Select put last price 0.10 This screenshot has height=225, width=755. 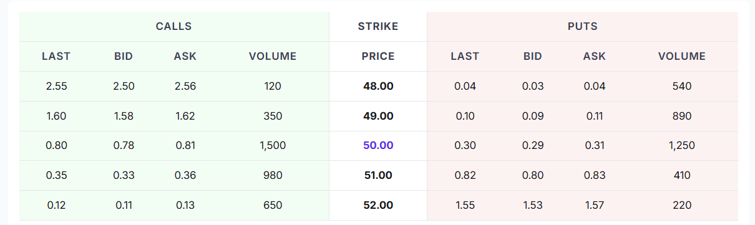[x=465, y=116]
